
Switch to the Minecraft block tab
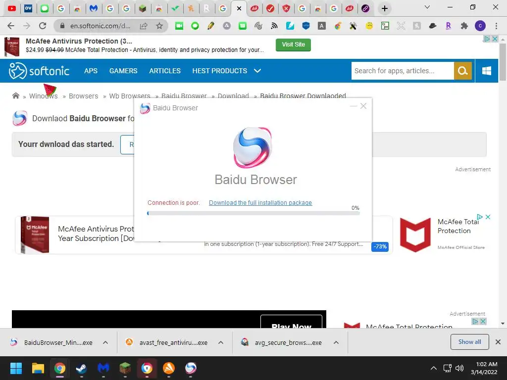pos(143,8)
